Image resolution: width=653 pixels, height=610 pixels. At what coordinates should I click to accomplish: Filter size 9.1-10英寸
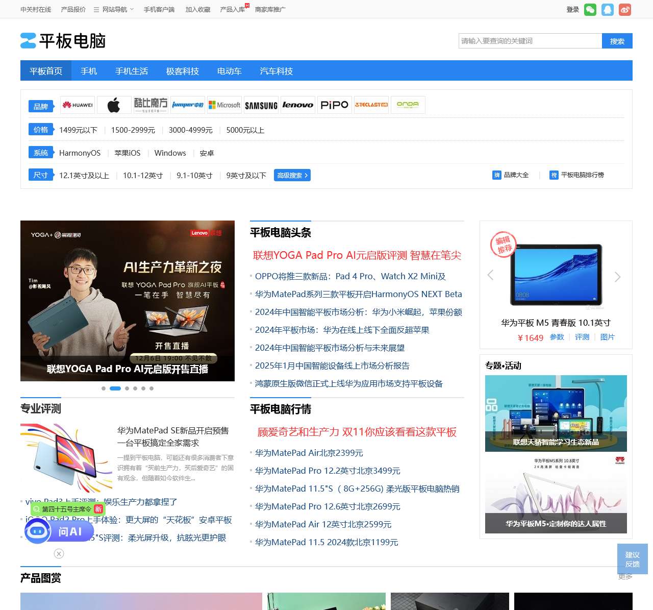[x=194, y=176]
